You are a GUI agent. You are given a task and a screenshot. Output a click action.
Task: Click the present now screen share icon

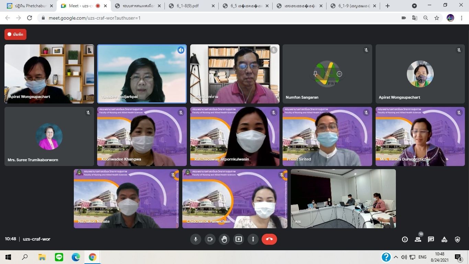(x=239, y=239)
